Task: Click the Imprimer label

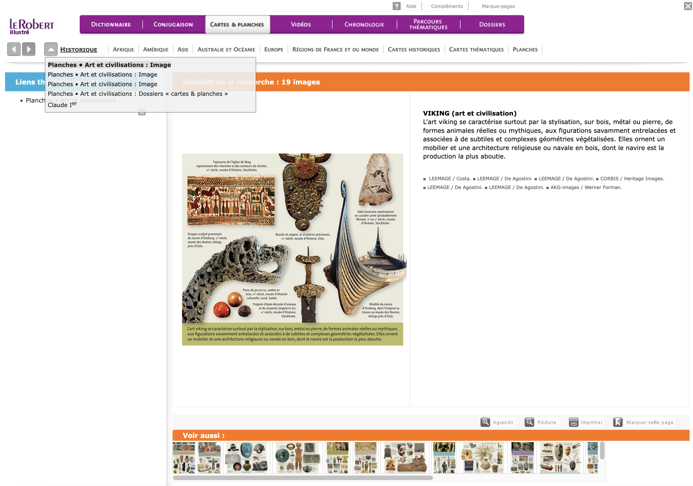Action: point(591,422)
